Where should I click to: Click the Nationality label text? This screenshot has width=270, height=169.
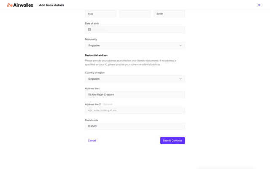(x=91, y=39)
